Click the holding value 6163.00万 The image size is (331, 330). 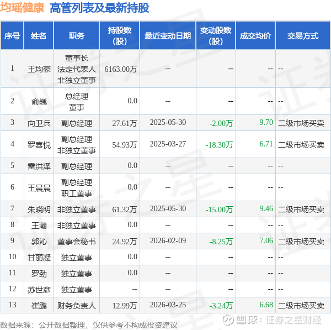tap(121, 69)
